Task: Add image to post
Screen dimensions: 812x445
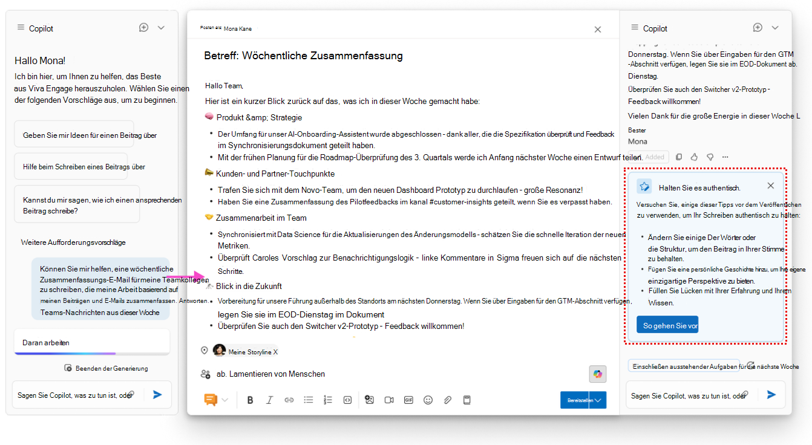Action: pos(370,400)
